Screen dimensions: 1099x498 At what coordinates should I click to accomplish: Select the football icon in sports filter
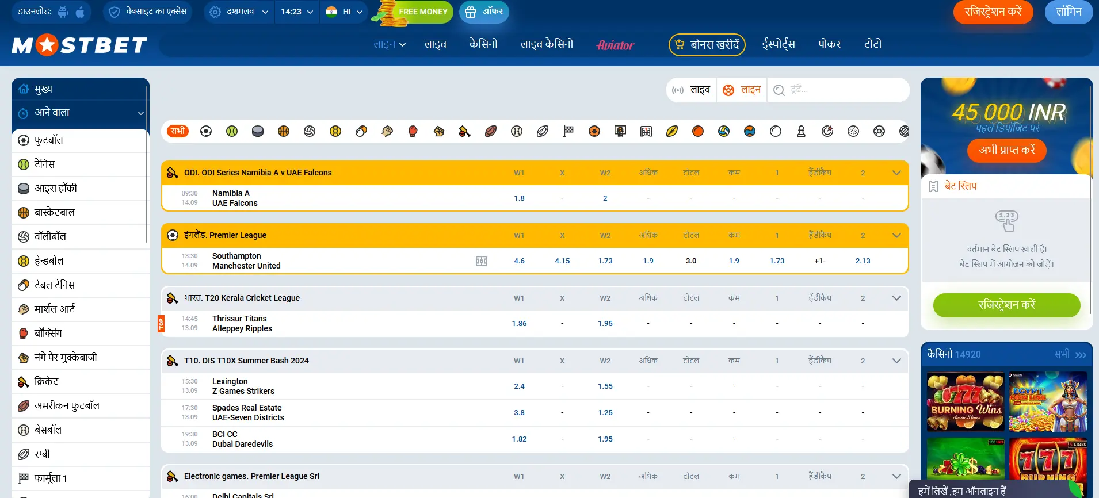(x=206, y=131)
